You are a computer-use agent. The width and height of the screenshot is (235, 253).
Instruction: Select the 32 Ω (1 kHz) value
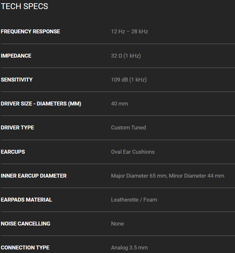(126, 56)
